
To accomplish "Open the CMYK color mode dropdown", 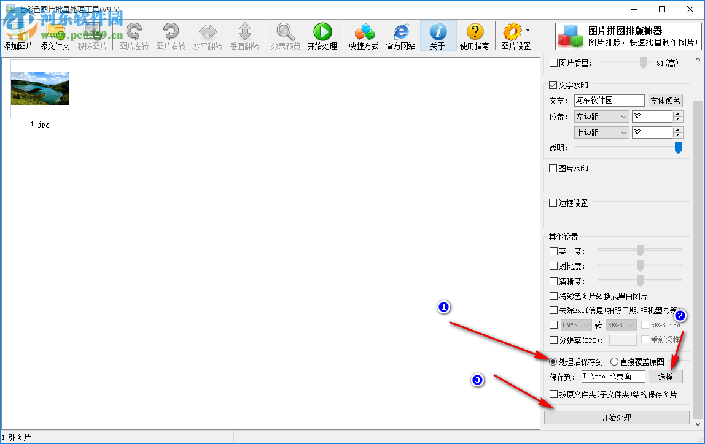I will (x=576, y=325).
